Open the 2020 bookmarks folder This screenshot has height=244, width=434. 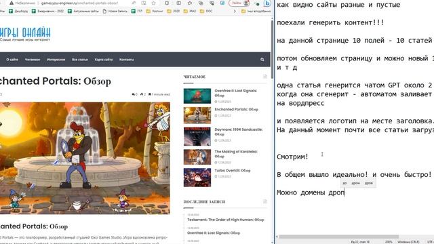[174, 12]
